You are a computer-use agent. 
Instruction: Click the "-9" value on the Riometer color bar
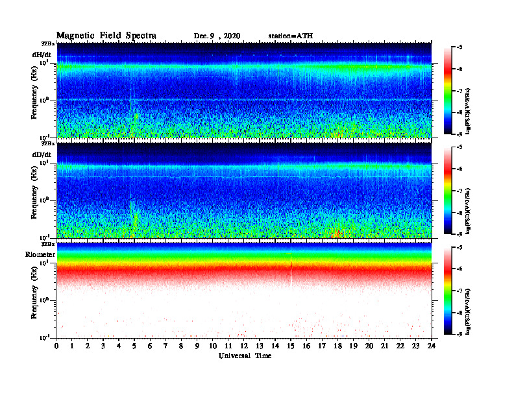click(x=459, y=334)
